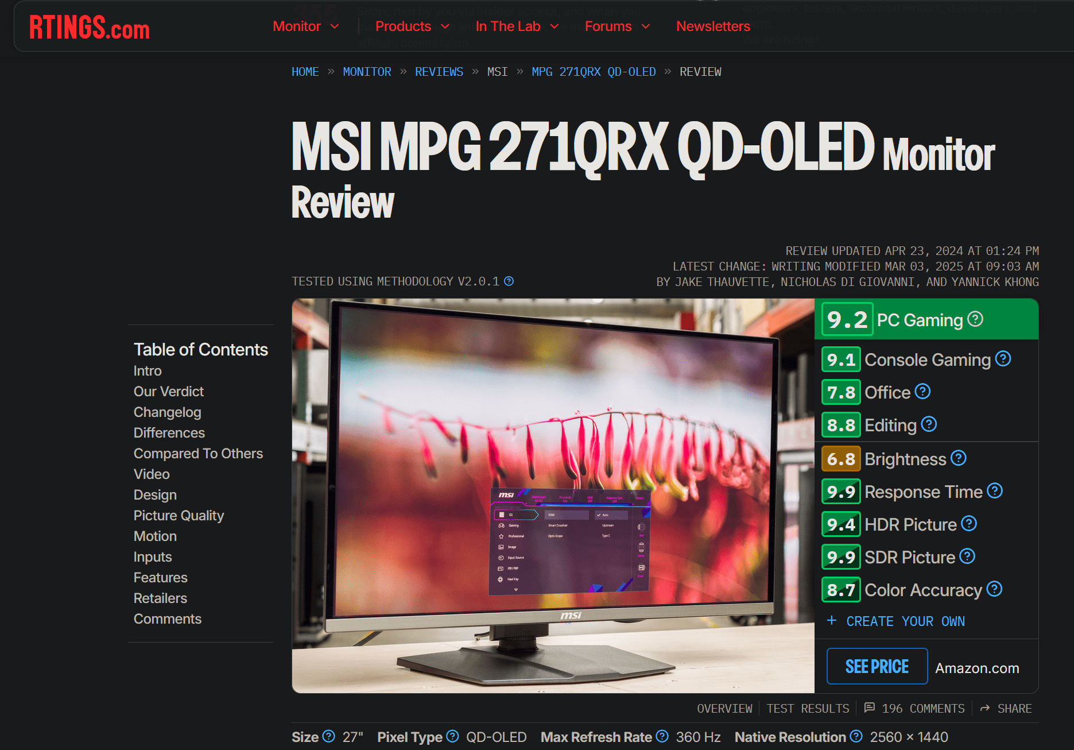Open the Forums menu label
1074x750 pixels.
coord(608,26)
